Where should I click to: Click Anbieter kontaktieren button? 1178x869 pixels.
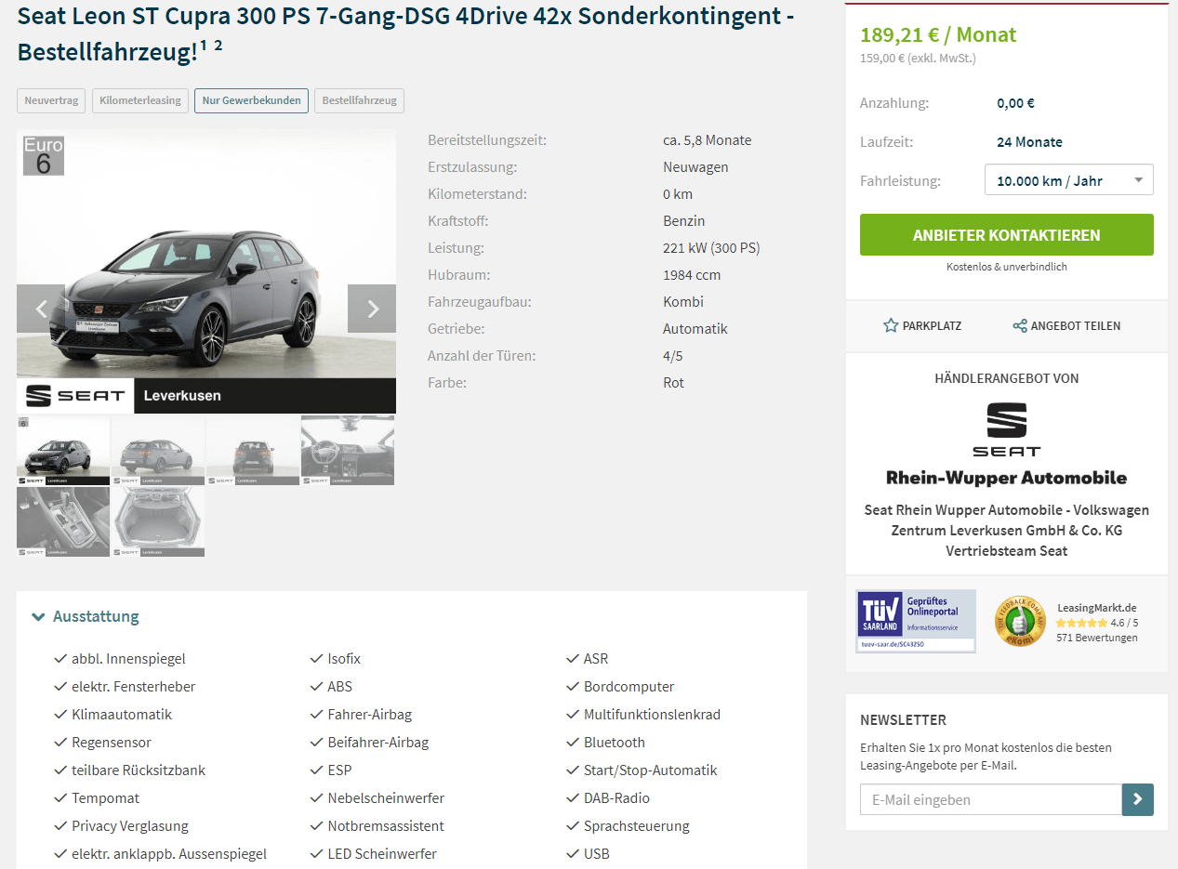pos(1007,234)
